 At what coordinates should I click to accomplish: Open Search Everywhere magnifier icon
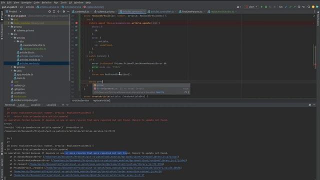pyautogui.click(x=308, y=6)
